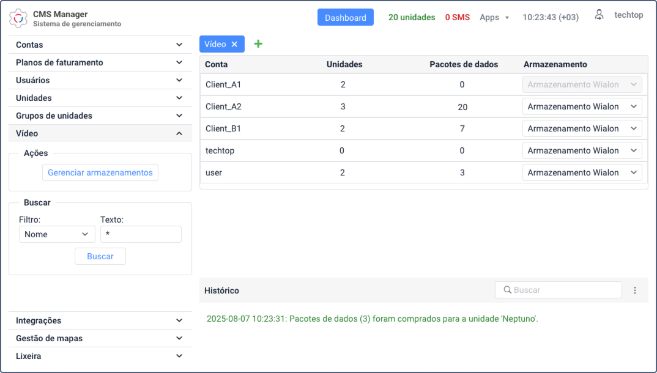Sort by the Conta column header
This screenshot has width=657, height=373.
[216, 64]
